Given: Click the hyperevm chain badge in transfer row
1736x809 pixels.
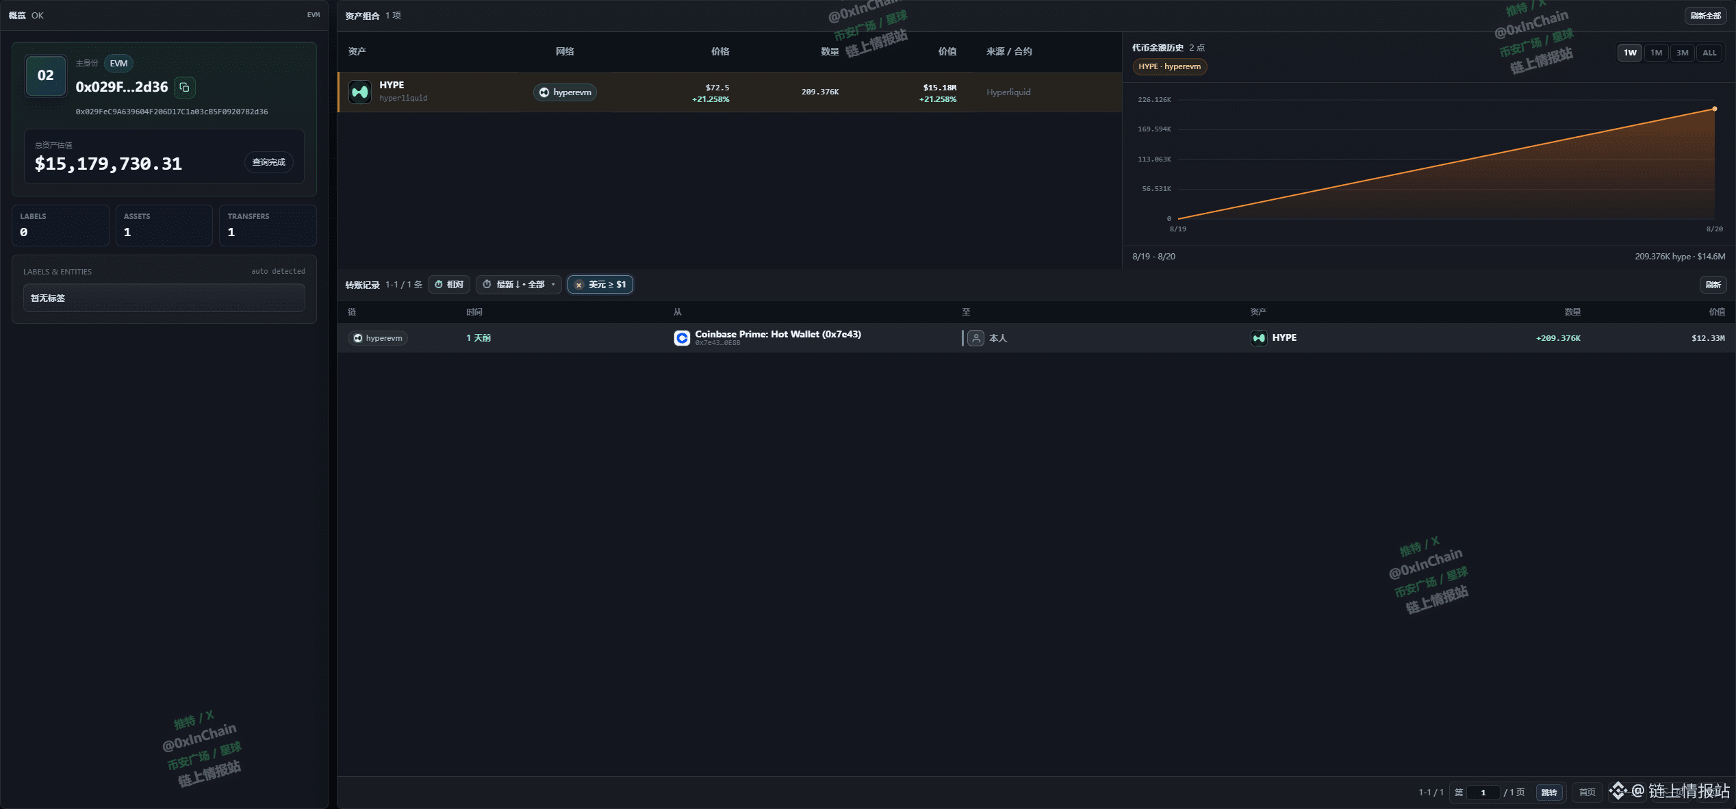Looking at the screenshot, I should (378, 338).
